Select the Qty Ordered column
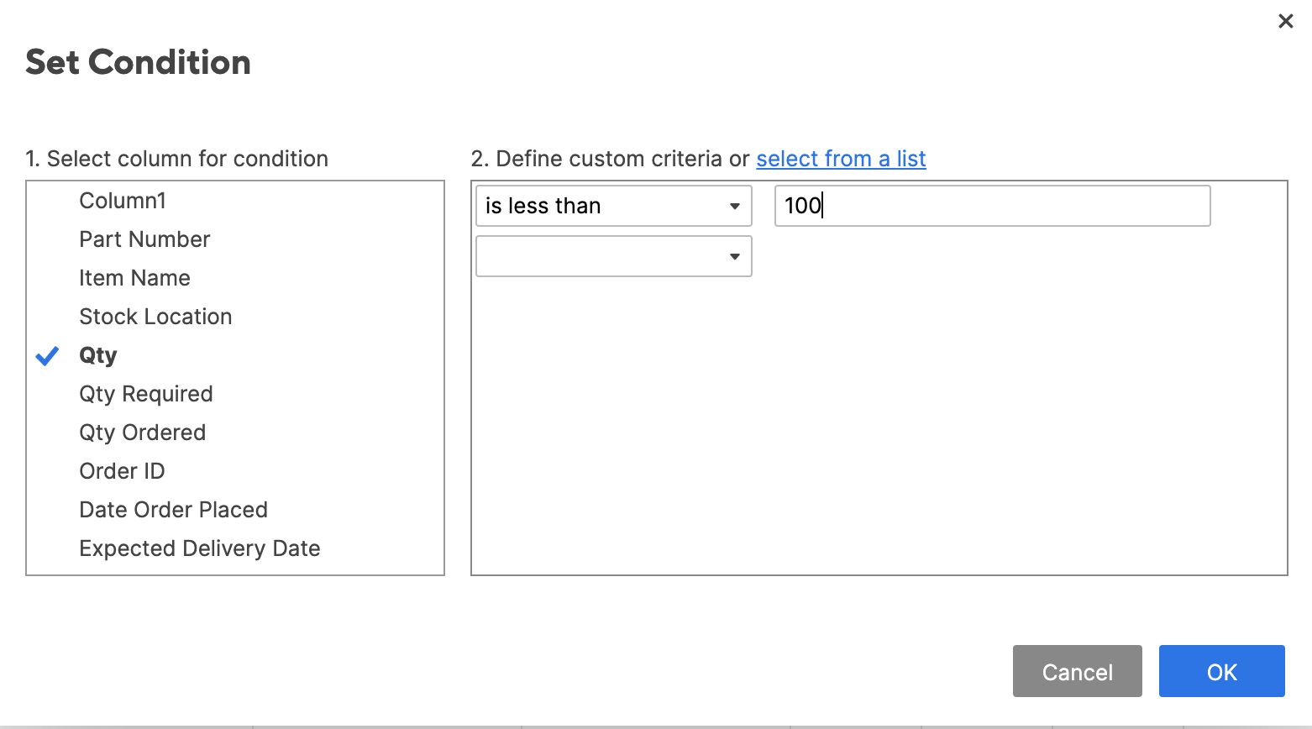This screenshot has height=729, width=1312. (142, 433)
